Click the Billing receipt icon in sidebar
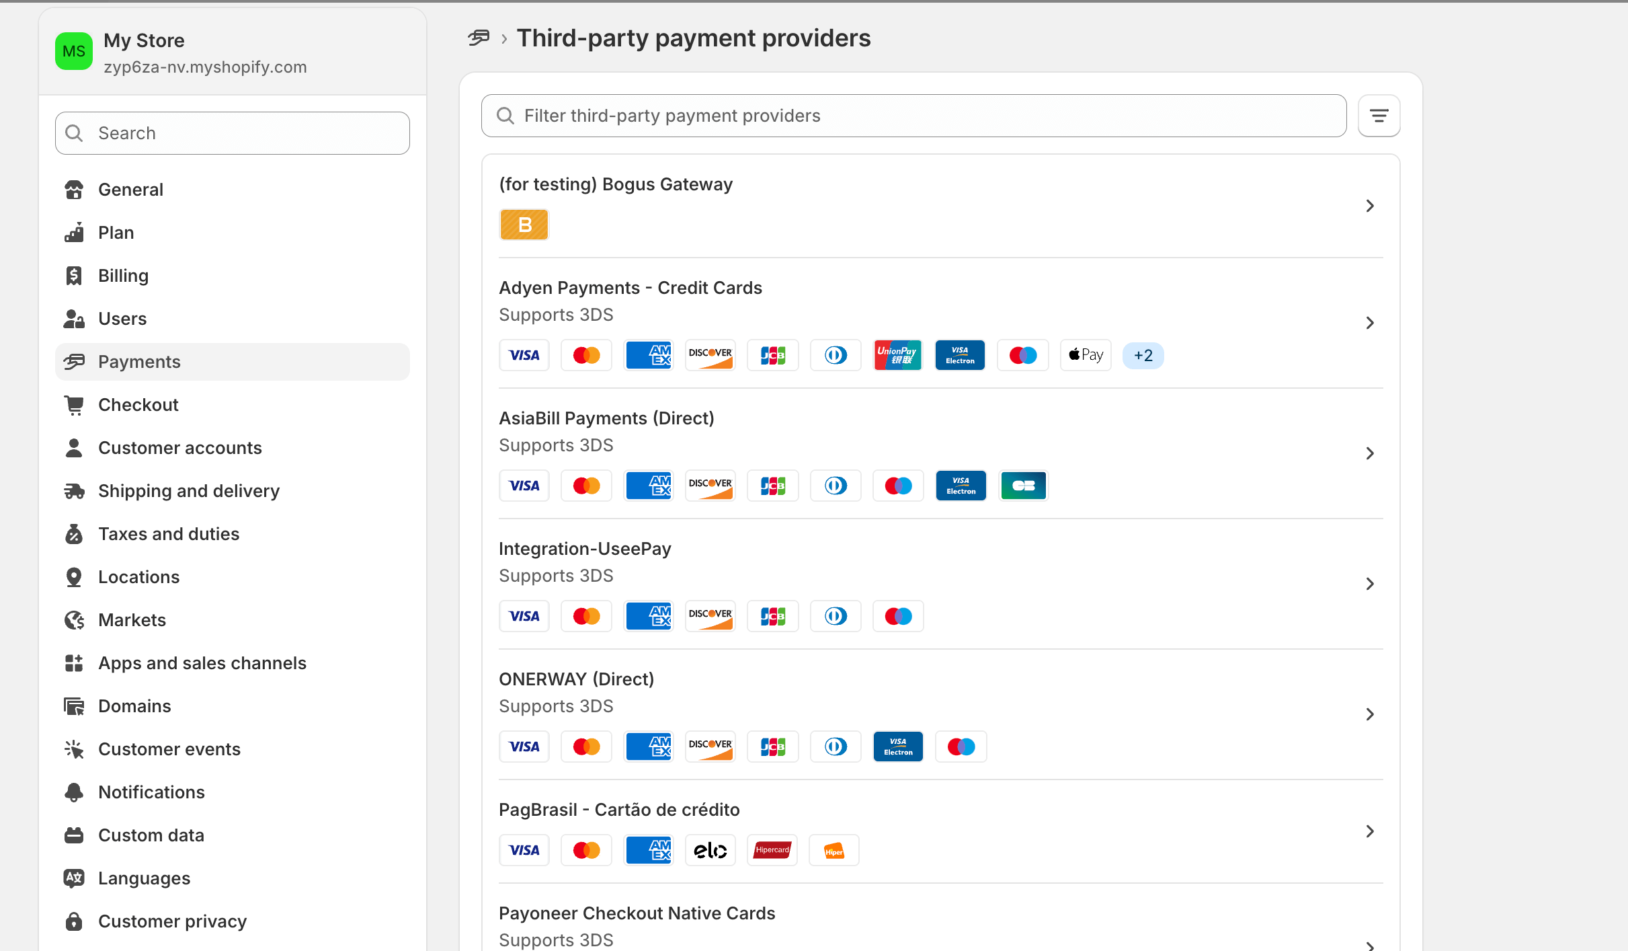 (74, 276)
